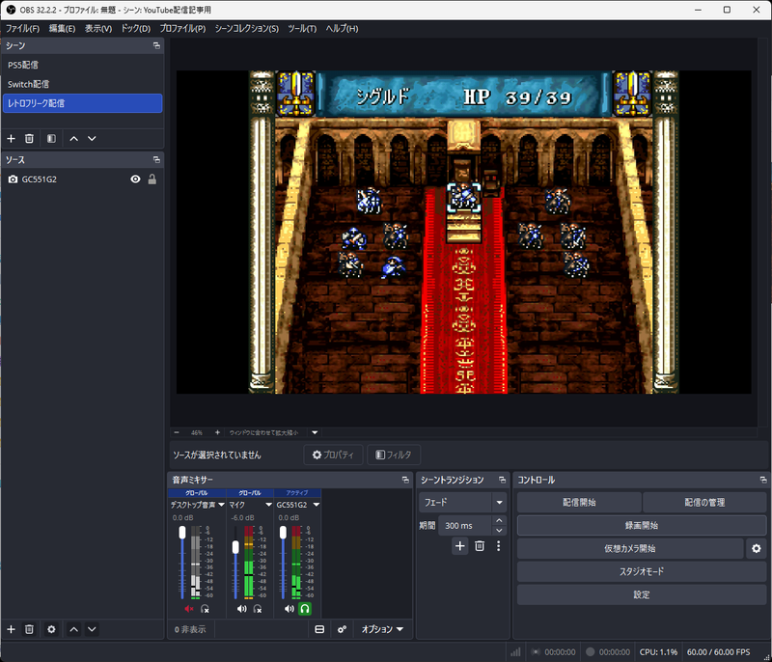Move scene up with the Scenes panel arrow
The image size is (772, 662).
click(x=74, y=139)
